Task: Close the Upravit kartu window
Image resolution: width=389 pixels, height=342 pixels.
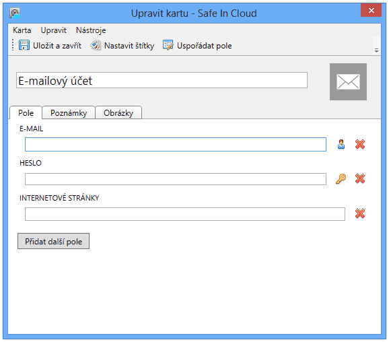Action: tap(371, 10)
